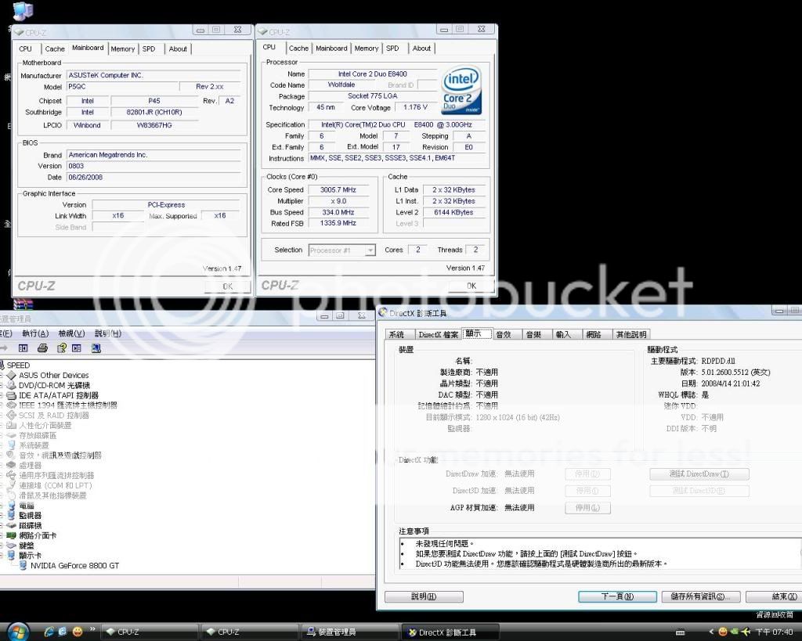Click the NVIDIA GeForce 8800 GT adapter icon
802x641 pixels.
pos(23,565)
